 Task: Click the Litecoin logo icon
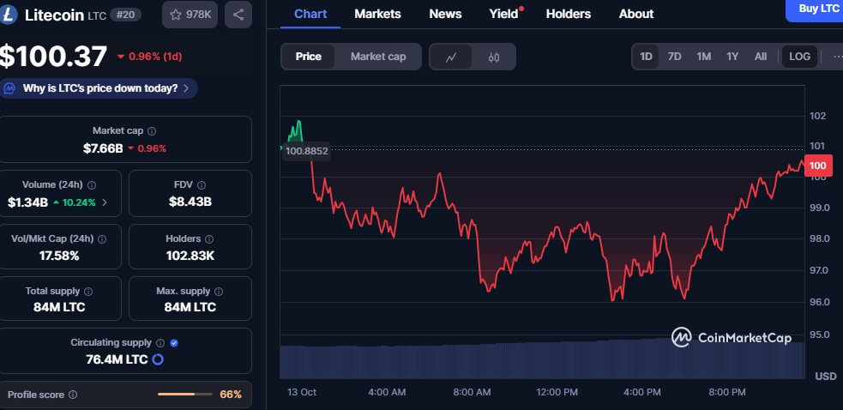click(x=10, y=15)
